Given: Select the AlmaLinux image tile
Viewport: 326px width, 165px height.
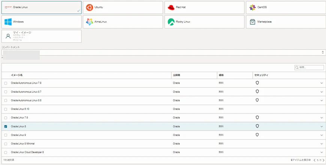Looking at the screenshot, I should (x=123, y=22).
